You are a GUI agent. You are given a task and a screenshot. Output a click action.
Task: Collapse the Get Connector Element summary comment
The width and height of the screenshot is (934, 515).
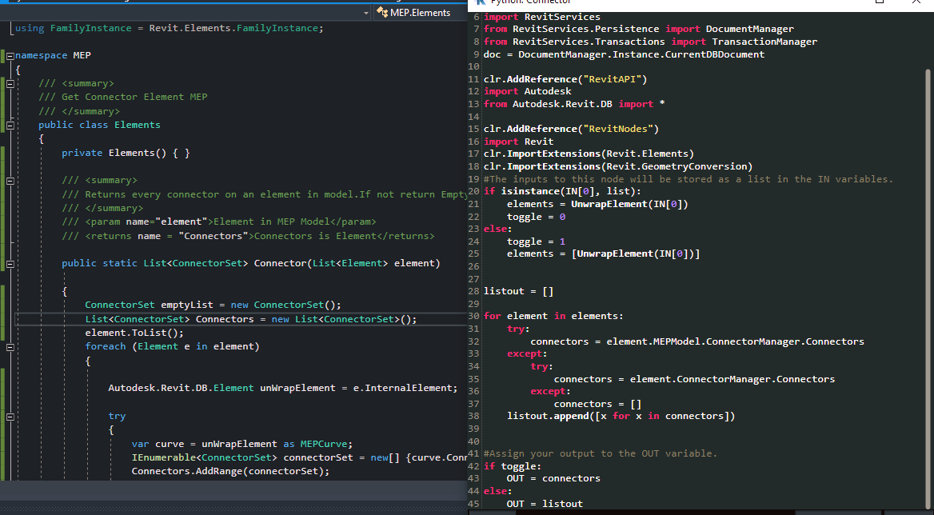(x=10, y=84)
